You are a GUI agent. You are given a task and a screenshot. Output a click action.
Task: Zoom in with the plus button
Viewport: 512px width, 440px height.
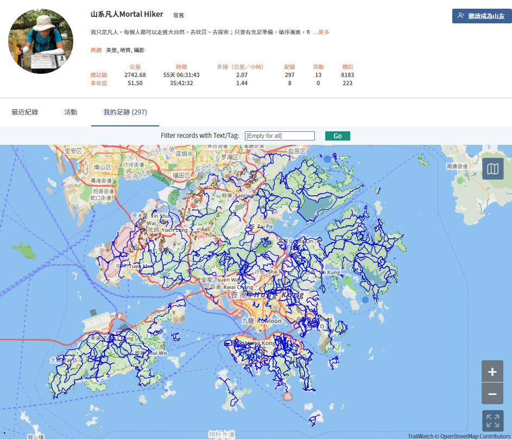coord(492,372)
